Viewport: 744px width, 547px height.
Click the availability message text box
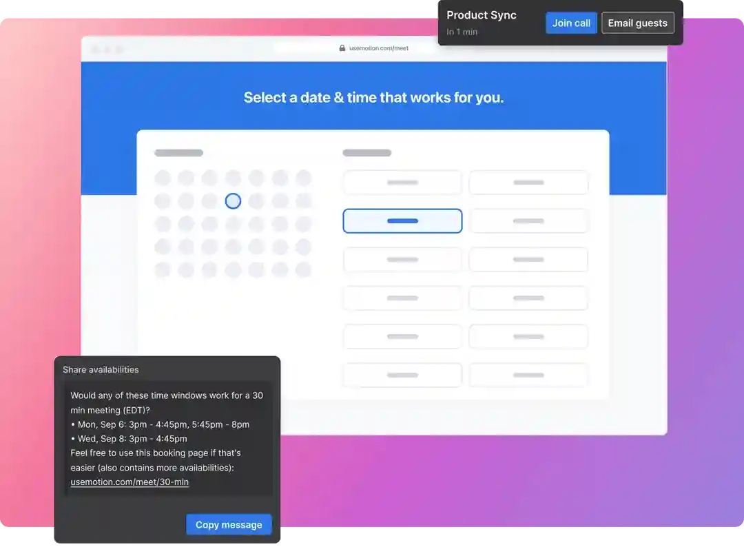167,438
